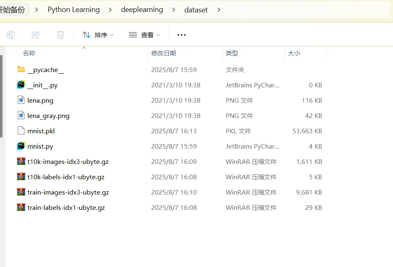Image resolution: width=393 pixels, height=267 pixels.
Task: Click the Delete trash icon
Action: click(x=60, y=35)
